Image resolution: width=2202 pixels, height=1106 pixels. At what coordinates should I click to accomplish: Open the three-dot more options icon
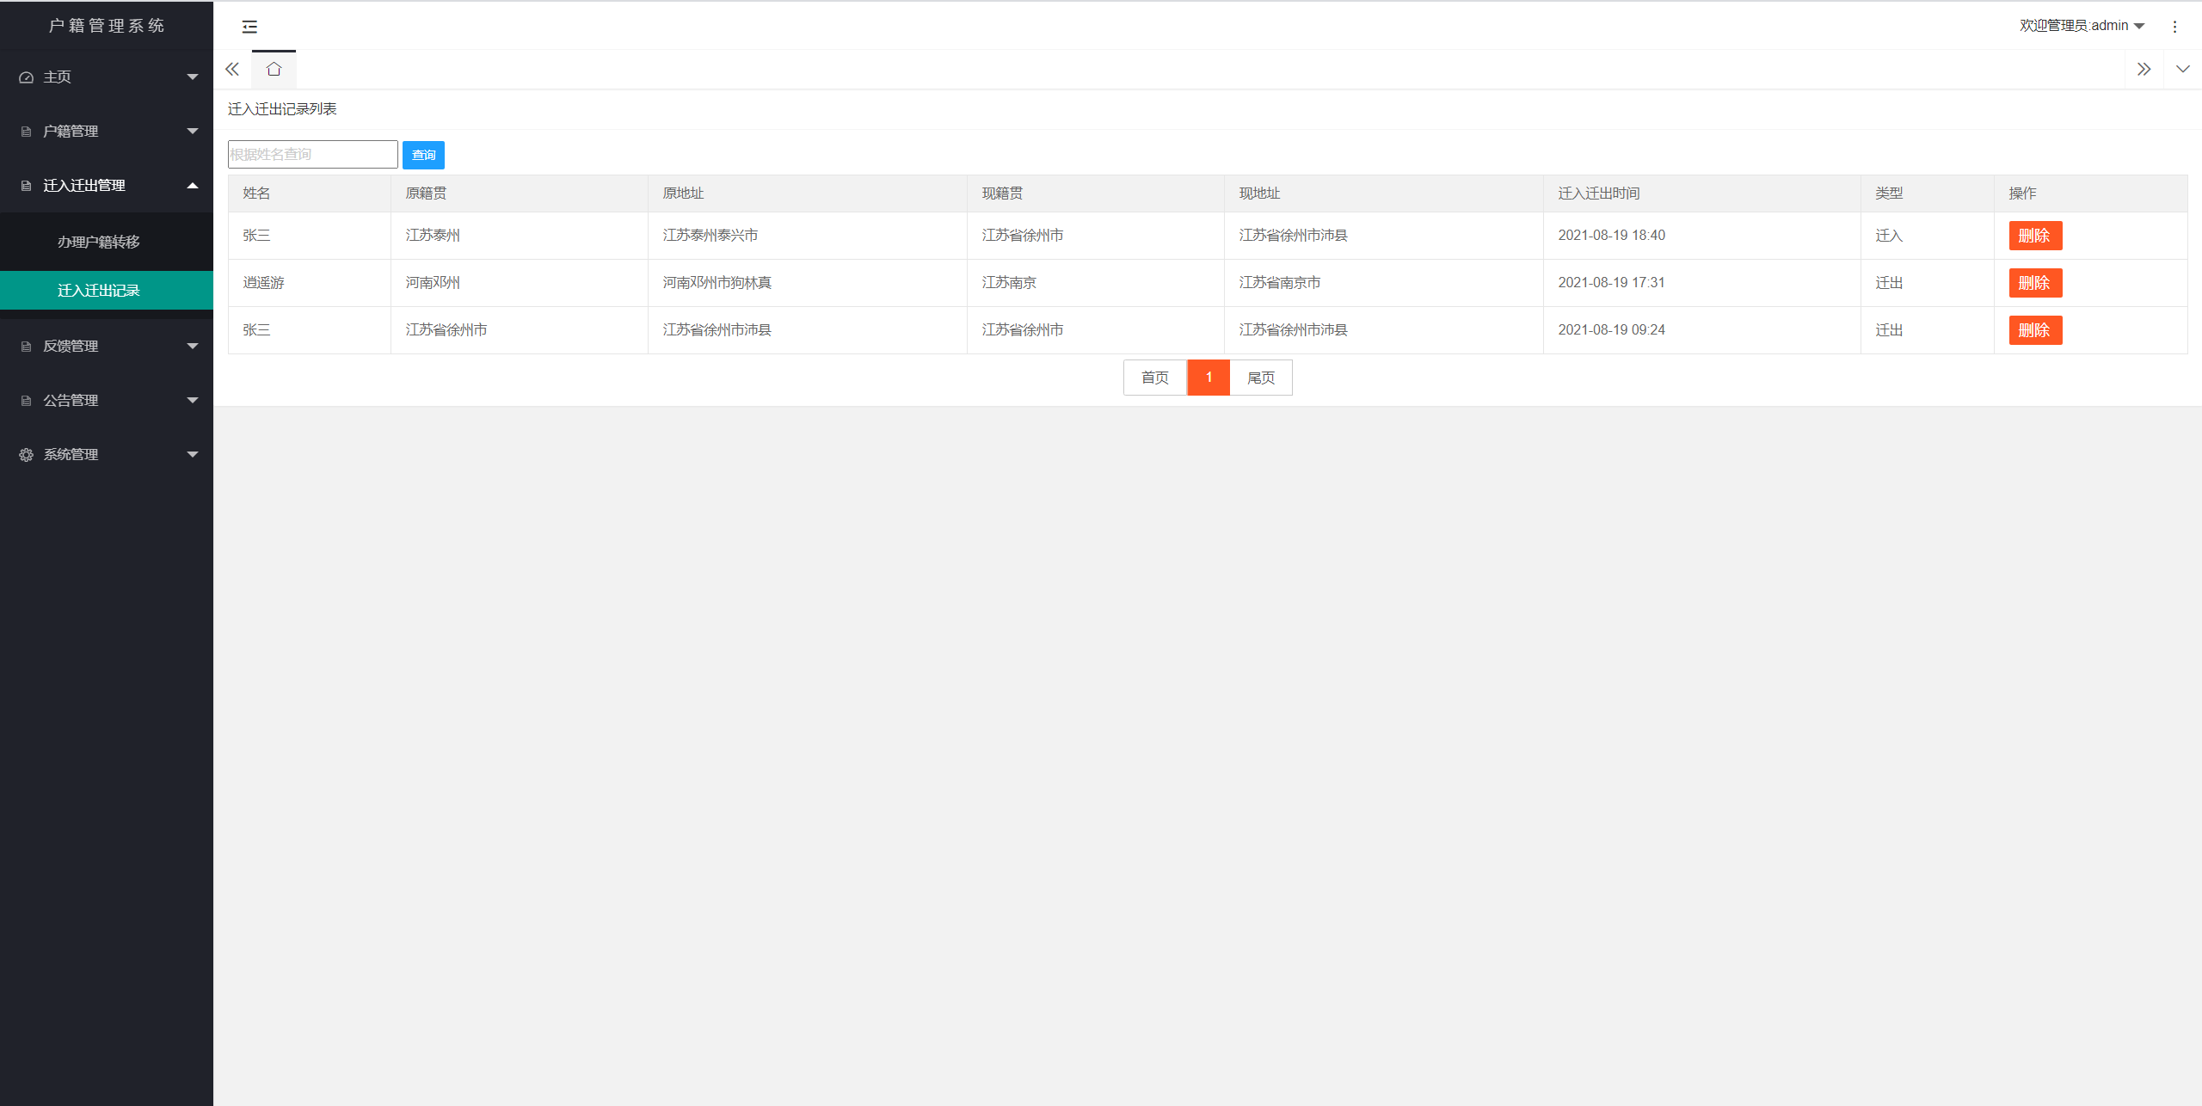click(x=2174, y=27)
